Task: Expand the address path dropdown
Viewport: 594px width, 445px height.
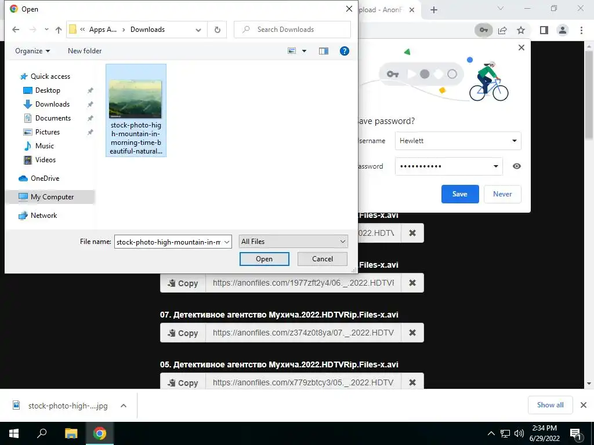Action: pos(198,30)
